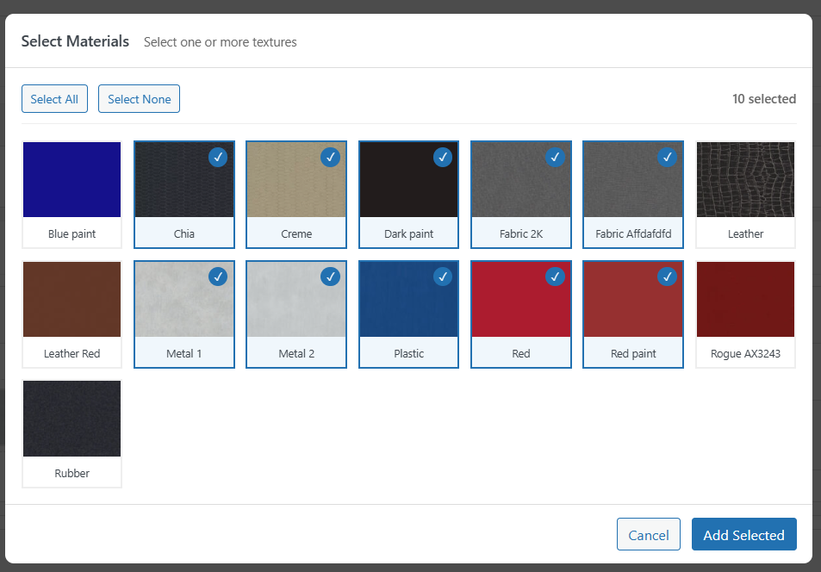Deselect the Fabric Affdafdfd material
The width and height of the screenshot is (821, 572).
667,157
